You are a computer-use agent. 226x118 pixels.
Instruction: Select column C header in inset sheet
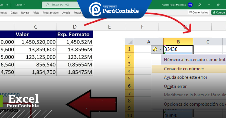pyautogui.click(x=208, y=42)
